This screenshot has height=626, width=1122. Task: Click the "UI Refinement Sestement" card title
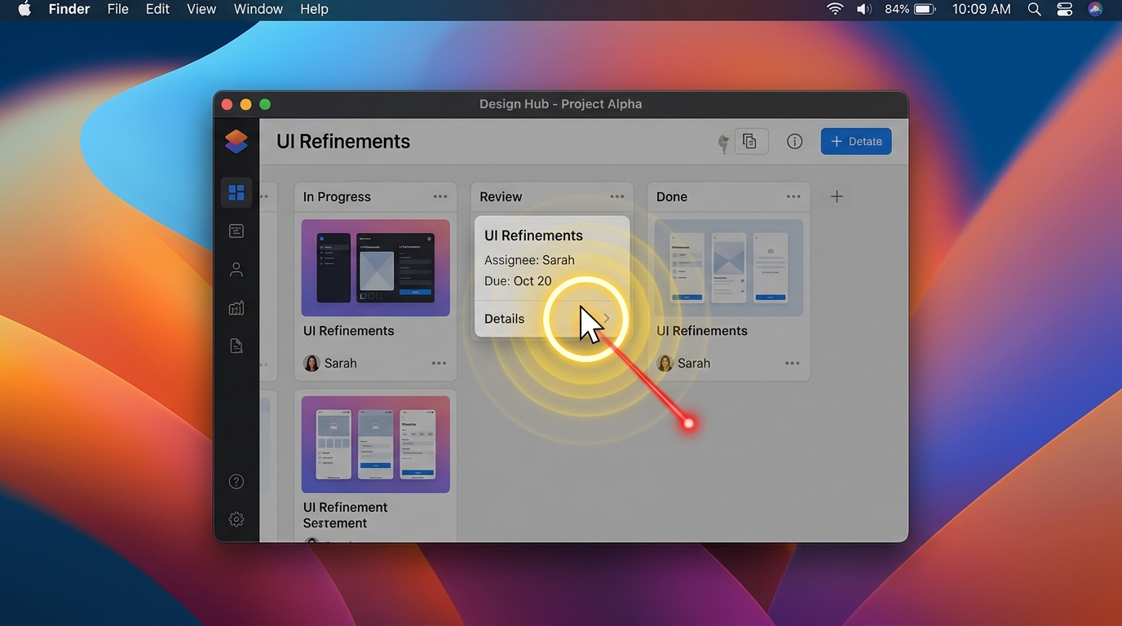[346, 515]
